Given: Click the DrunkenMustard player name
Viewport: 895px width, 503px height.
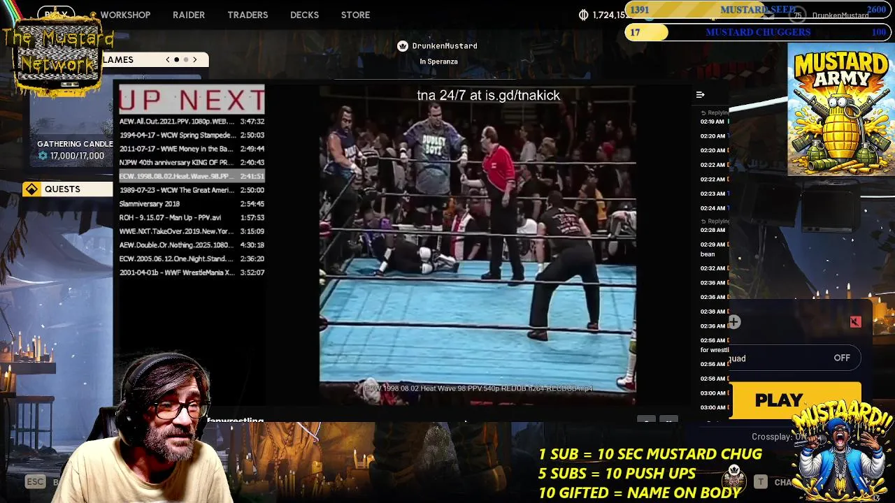Looking at the screenshot, I should [x=445, y=46].
